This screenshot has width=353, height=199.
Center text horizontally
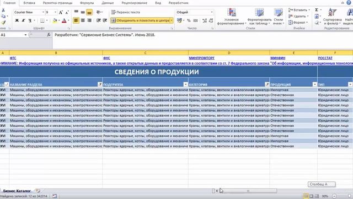coord(83,20)
